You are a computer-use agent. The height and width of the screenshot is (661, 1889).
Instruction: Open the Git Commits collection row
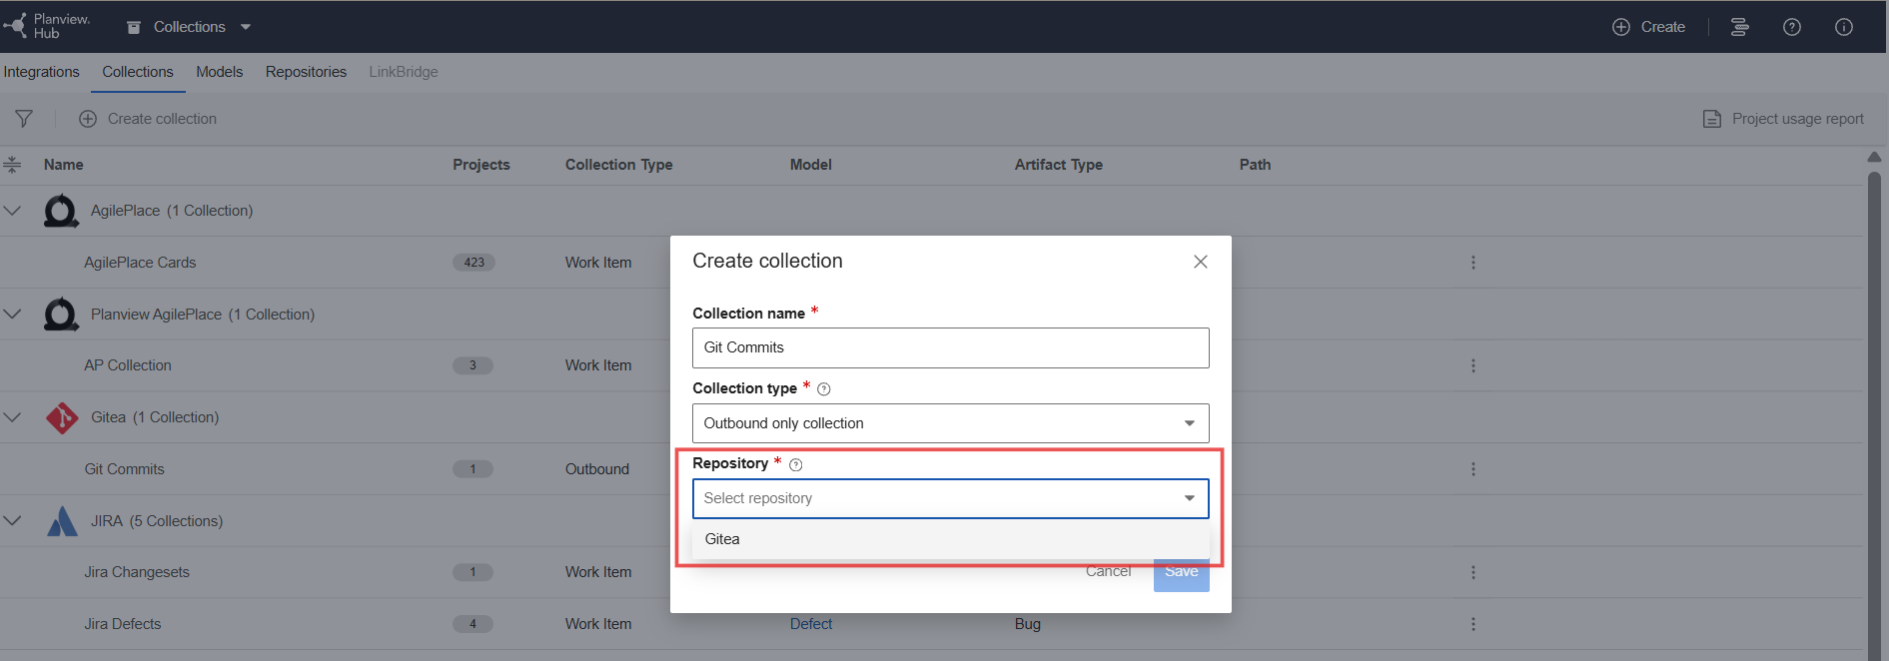[124, 469]
